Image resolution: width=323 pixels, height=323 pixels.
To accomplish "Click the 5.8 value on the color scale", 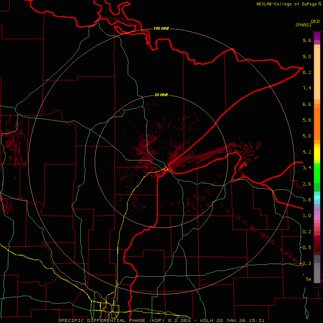I will [307, 120].
